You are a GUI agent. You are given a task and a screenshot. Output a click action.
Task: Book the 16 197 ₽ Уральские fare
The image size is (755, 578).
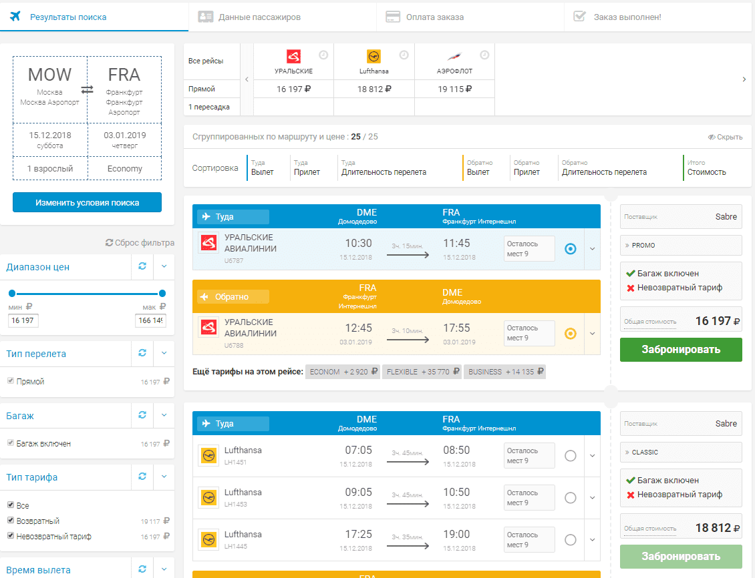pyautogui.click(x=681, y=350)
